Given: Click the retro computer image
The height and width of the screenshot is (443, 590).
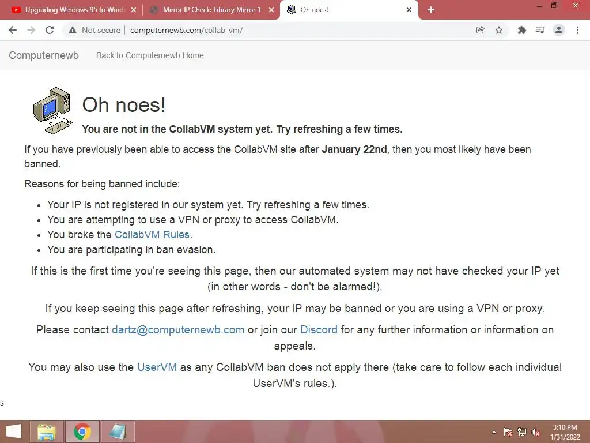Looking at the screenshot, I should pos(52,111).
